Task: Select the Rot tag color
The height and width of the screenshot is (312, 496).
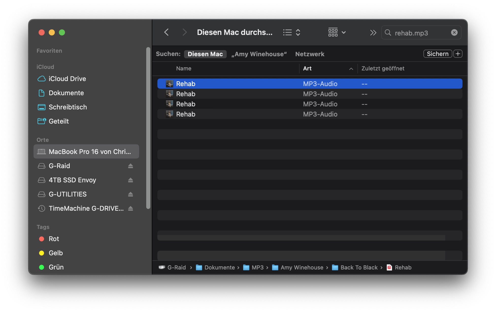Action: click(54, 239)
